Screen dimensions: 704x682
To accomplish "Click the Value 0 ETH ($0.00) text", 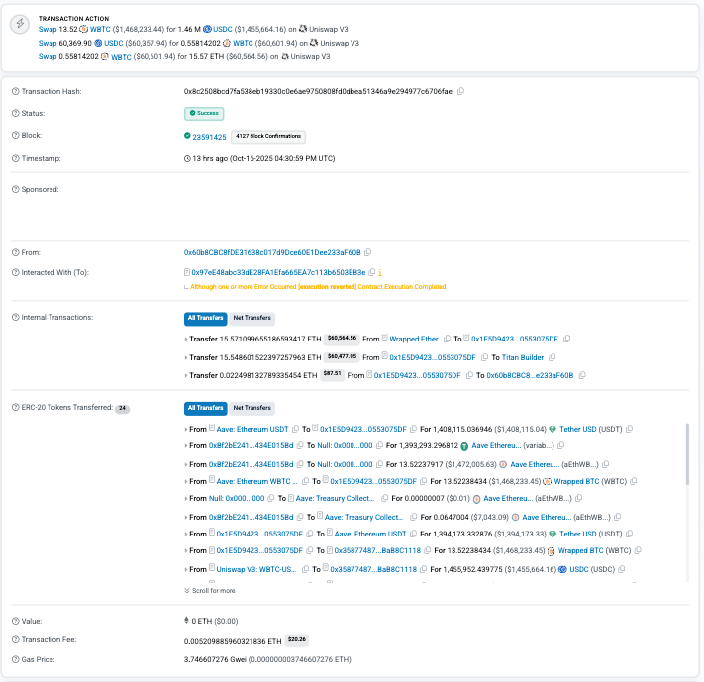I will point(215,621).
